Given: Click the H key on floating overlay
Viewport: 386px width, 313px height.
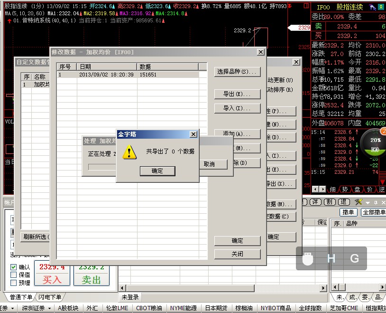Looking at the screenshot, I should (x=331, y=259).
